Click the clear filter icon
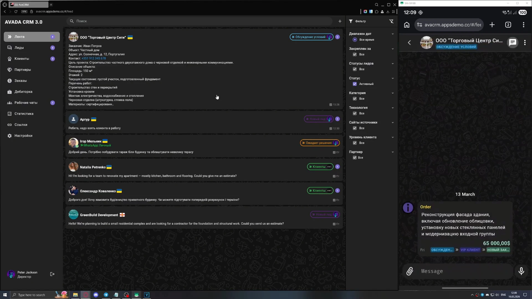This screenshot has width=532, height=299. (x=391, y=21)
